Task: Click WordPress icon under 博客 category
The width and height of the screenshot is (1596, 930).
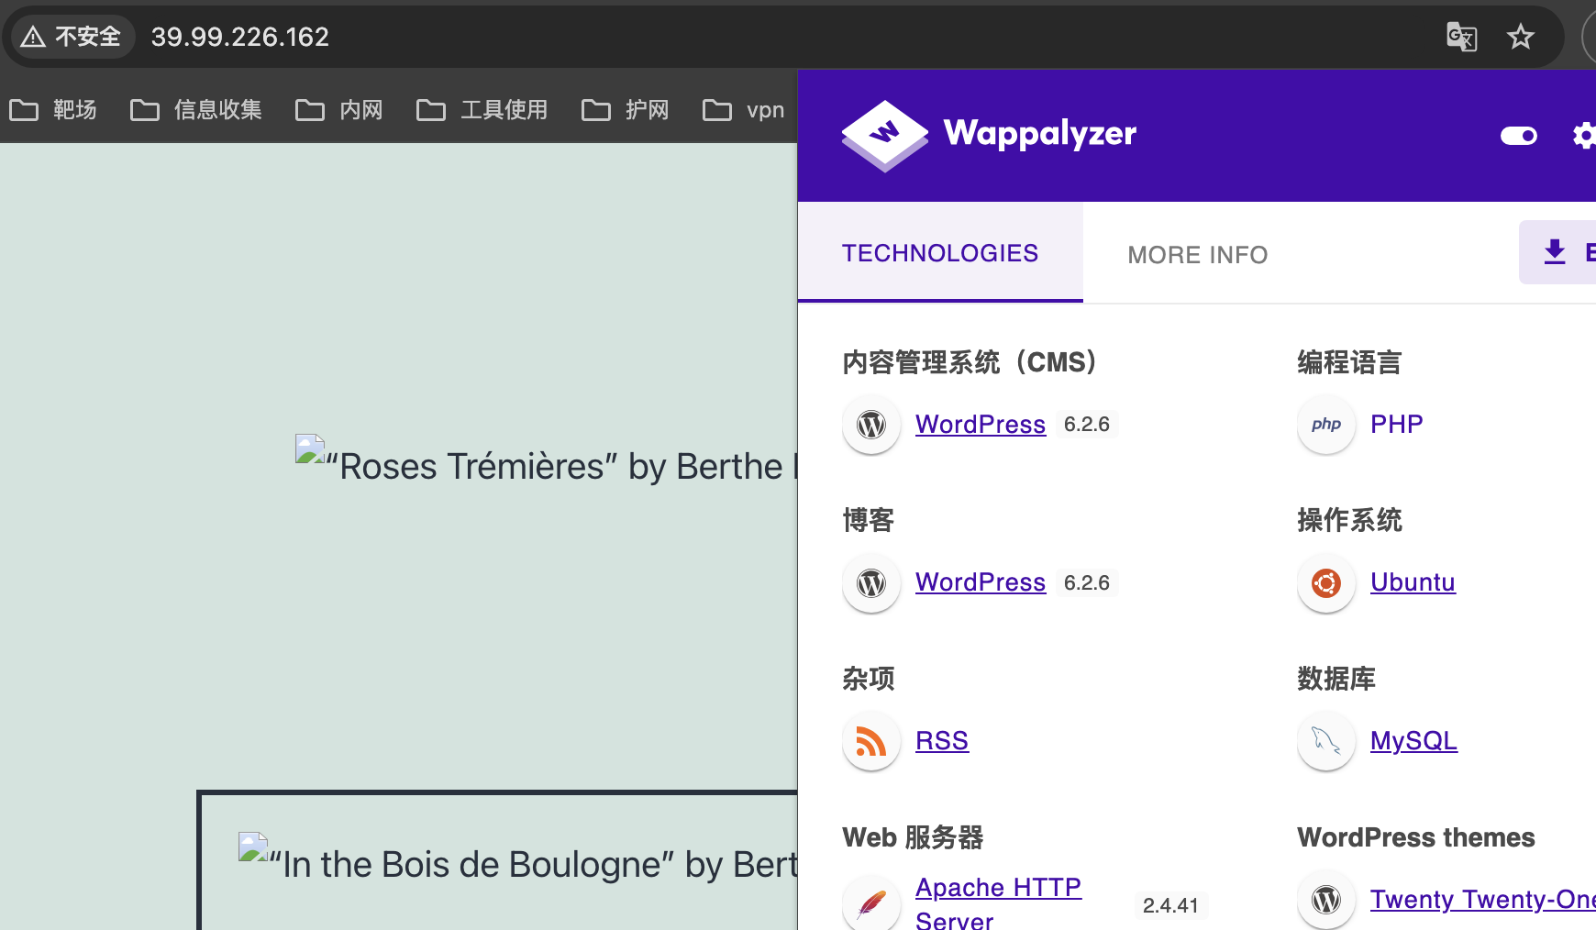Action: pyautogui.click(x=871, y=582)
